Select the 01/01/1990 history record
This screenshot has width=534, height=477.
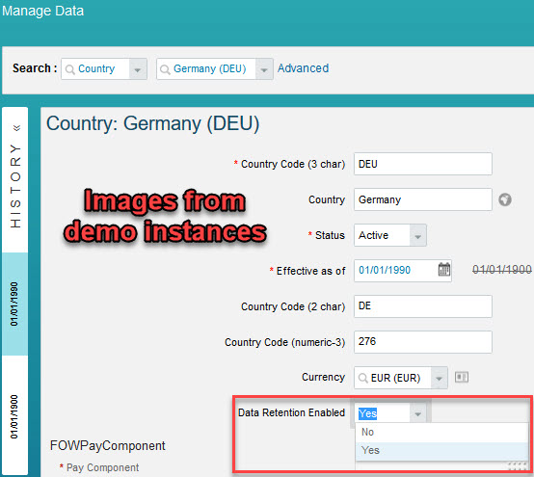tap(14, 305)
